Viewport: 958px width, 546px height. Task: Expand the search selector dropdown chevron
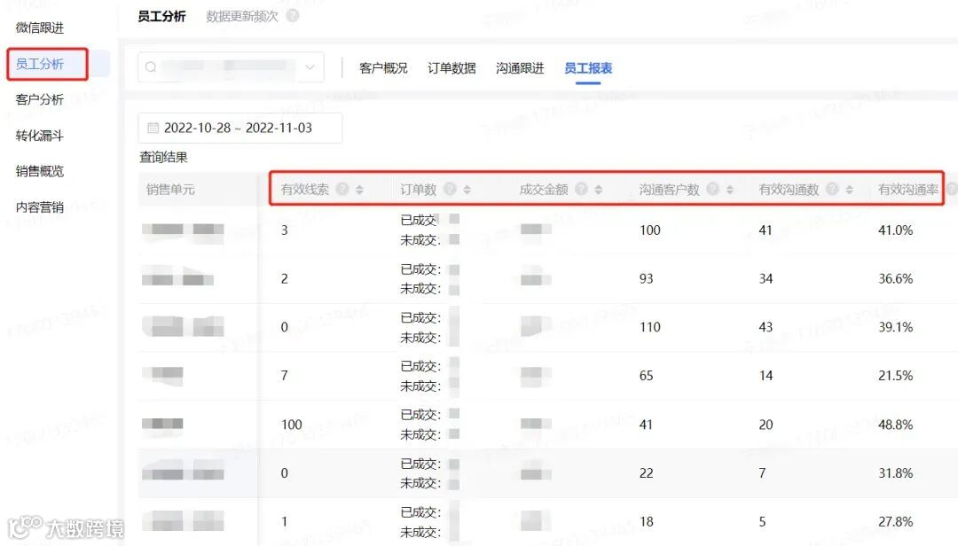(x=310, y=67)
